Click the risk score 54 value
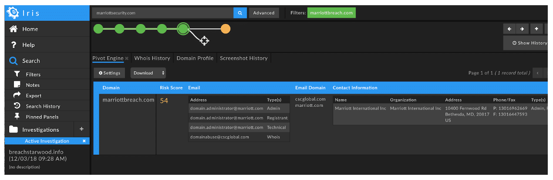 164,101
